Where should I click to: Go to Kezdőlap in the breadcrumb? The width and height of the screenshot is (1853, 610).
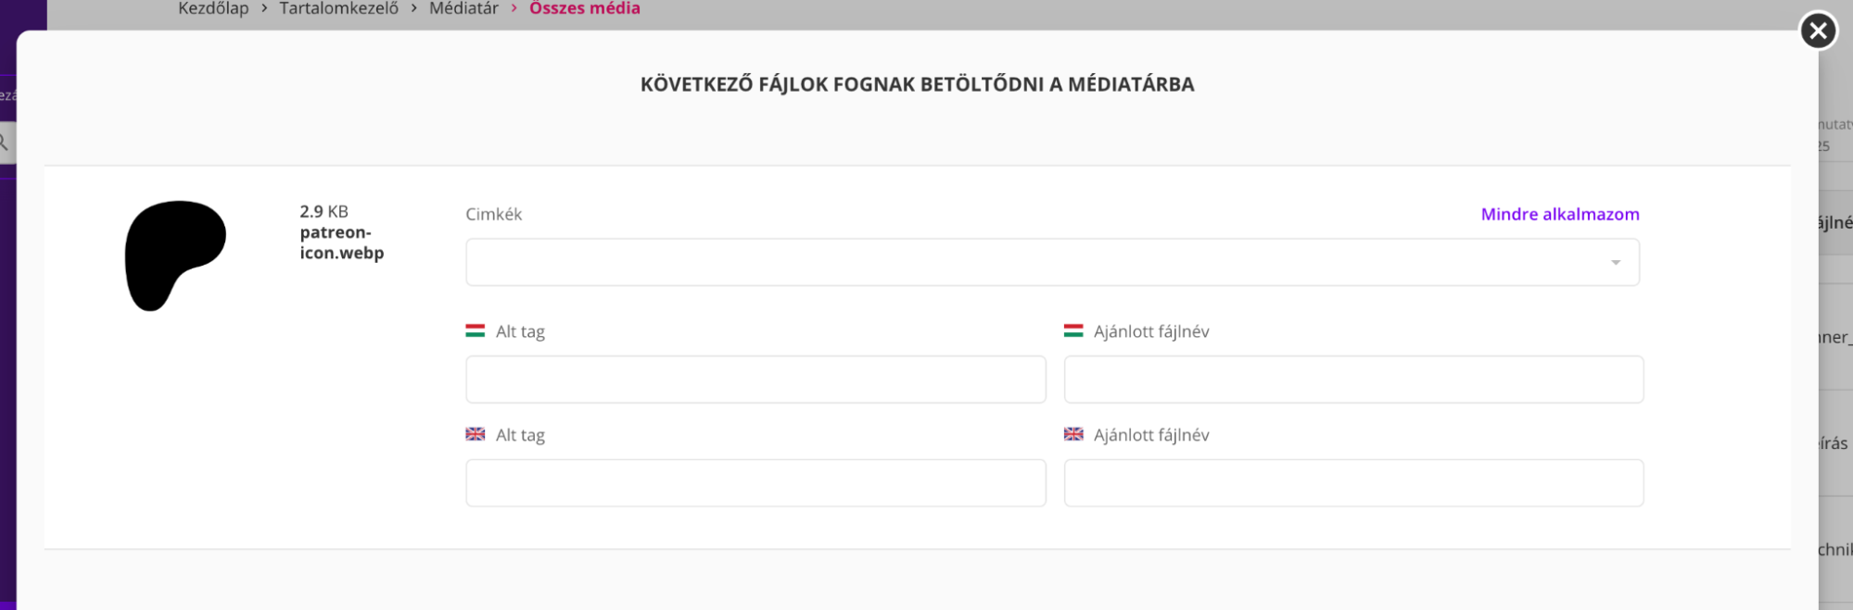(213, 8)
